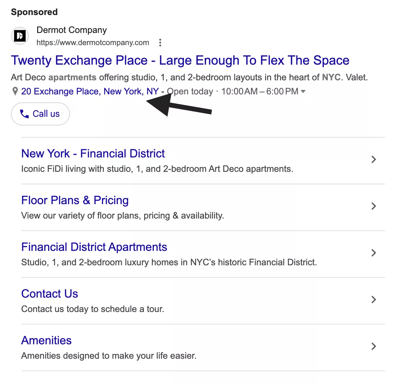Open the three-dot ad options menu

(x=160, y=42)
